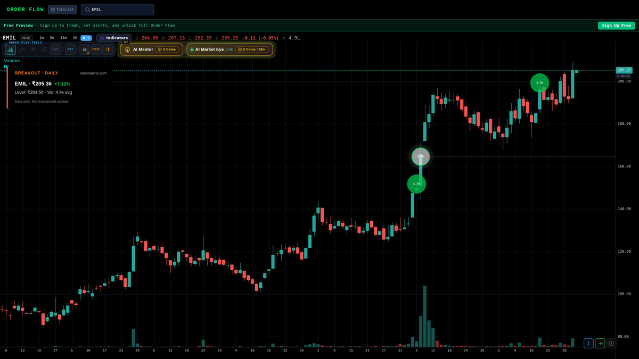Click the Open value 204.00
639x359 pixels.
(150, 38)
